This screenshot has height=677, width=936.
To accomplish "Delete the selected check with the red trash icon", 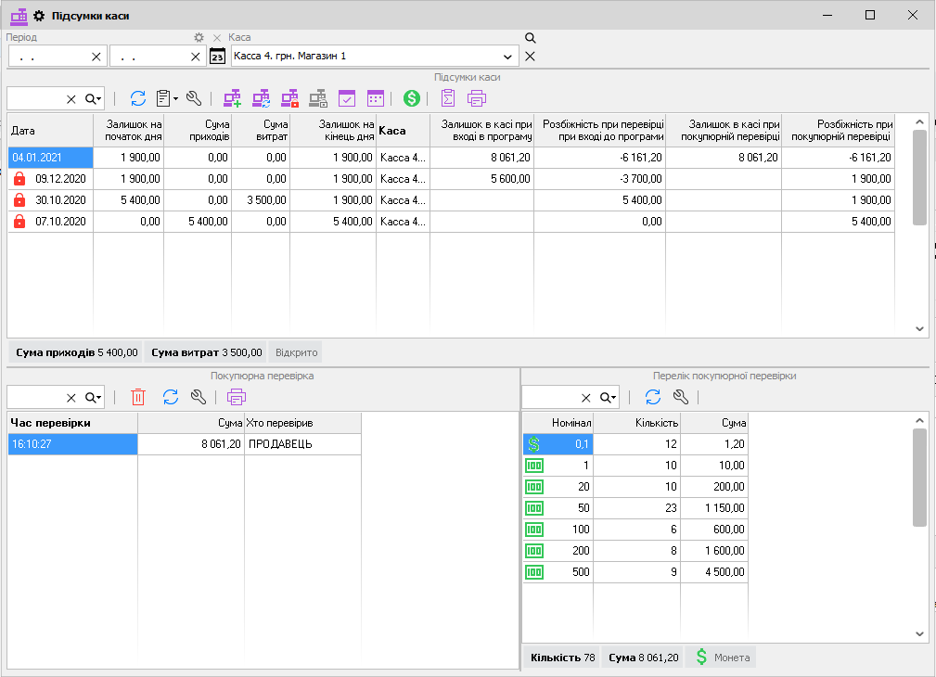I will (x=138, y=397).
